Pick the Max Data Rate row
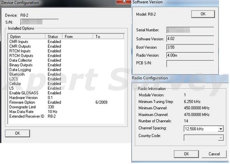Image resolution: width=230 pixels, height=164 pixels. tap(21, 112)
